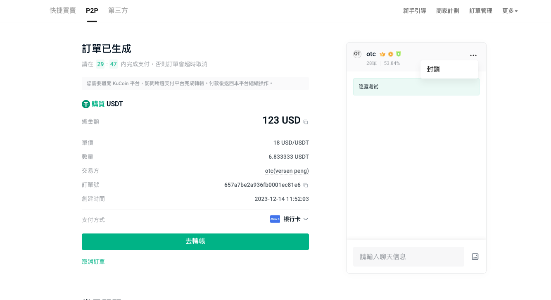Open the three-dot more options menu in chat

[473, 55]
